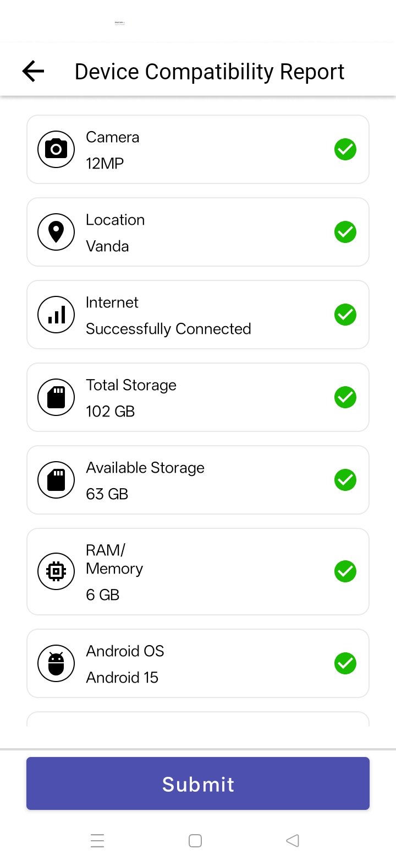396x865 pixels.
Task: Open recent apps from navigation bar
Action: point(97,841)
